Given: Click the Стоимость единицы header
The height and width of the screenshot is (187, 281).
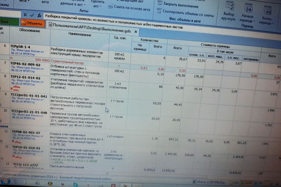Looking at the screenshot, I should tap(215, 46).
